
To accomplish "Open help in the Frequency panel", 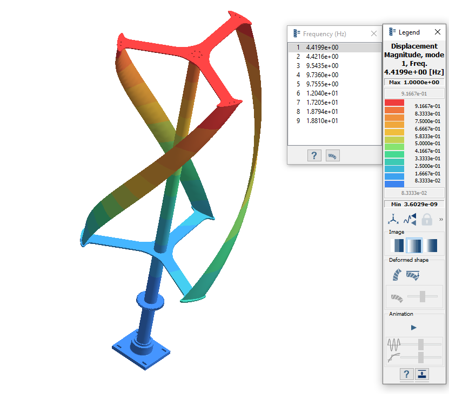I will point(314,155).
